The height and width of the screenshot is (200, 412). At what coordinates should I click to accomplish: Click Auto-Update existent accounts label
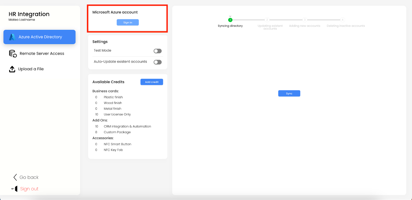click(x=120, y=62)
